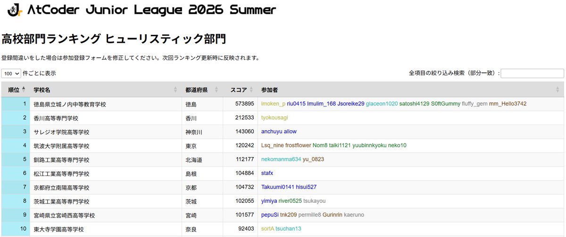Image resolution: width=566 pixels, height=237 pixels.
Task: Open participant kaeruno profile
Action: [x=355, y=215]
